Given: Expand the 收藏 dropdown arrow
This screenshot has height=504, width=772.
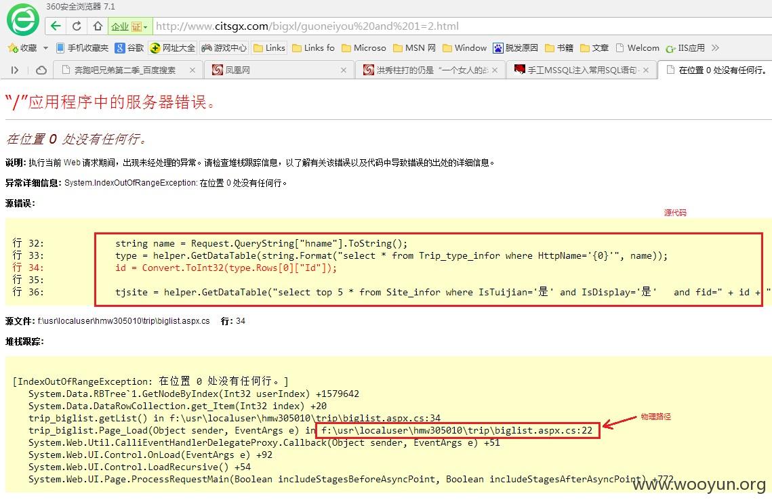Looking at the screenshot, I should [46, 47].
